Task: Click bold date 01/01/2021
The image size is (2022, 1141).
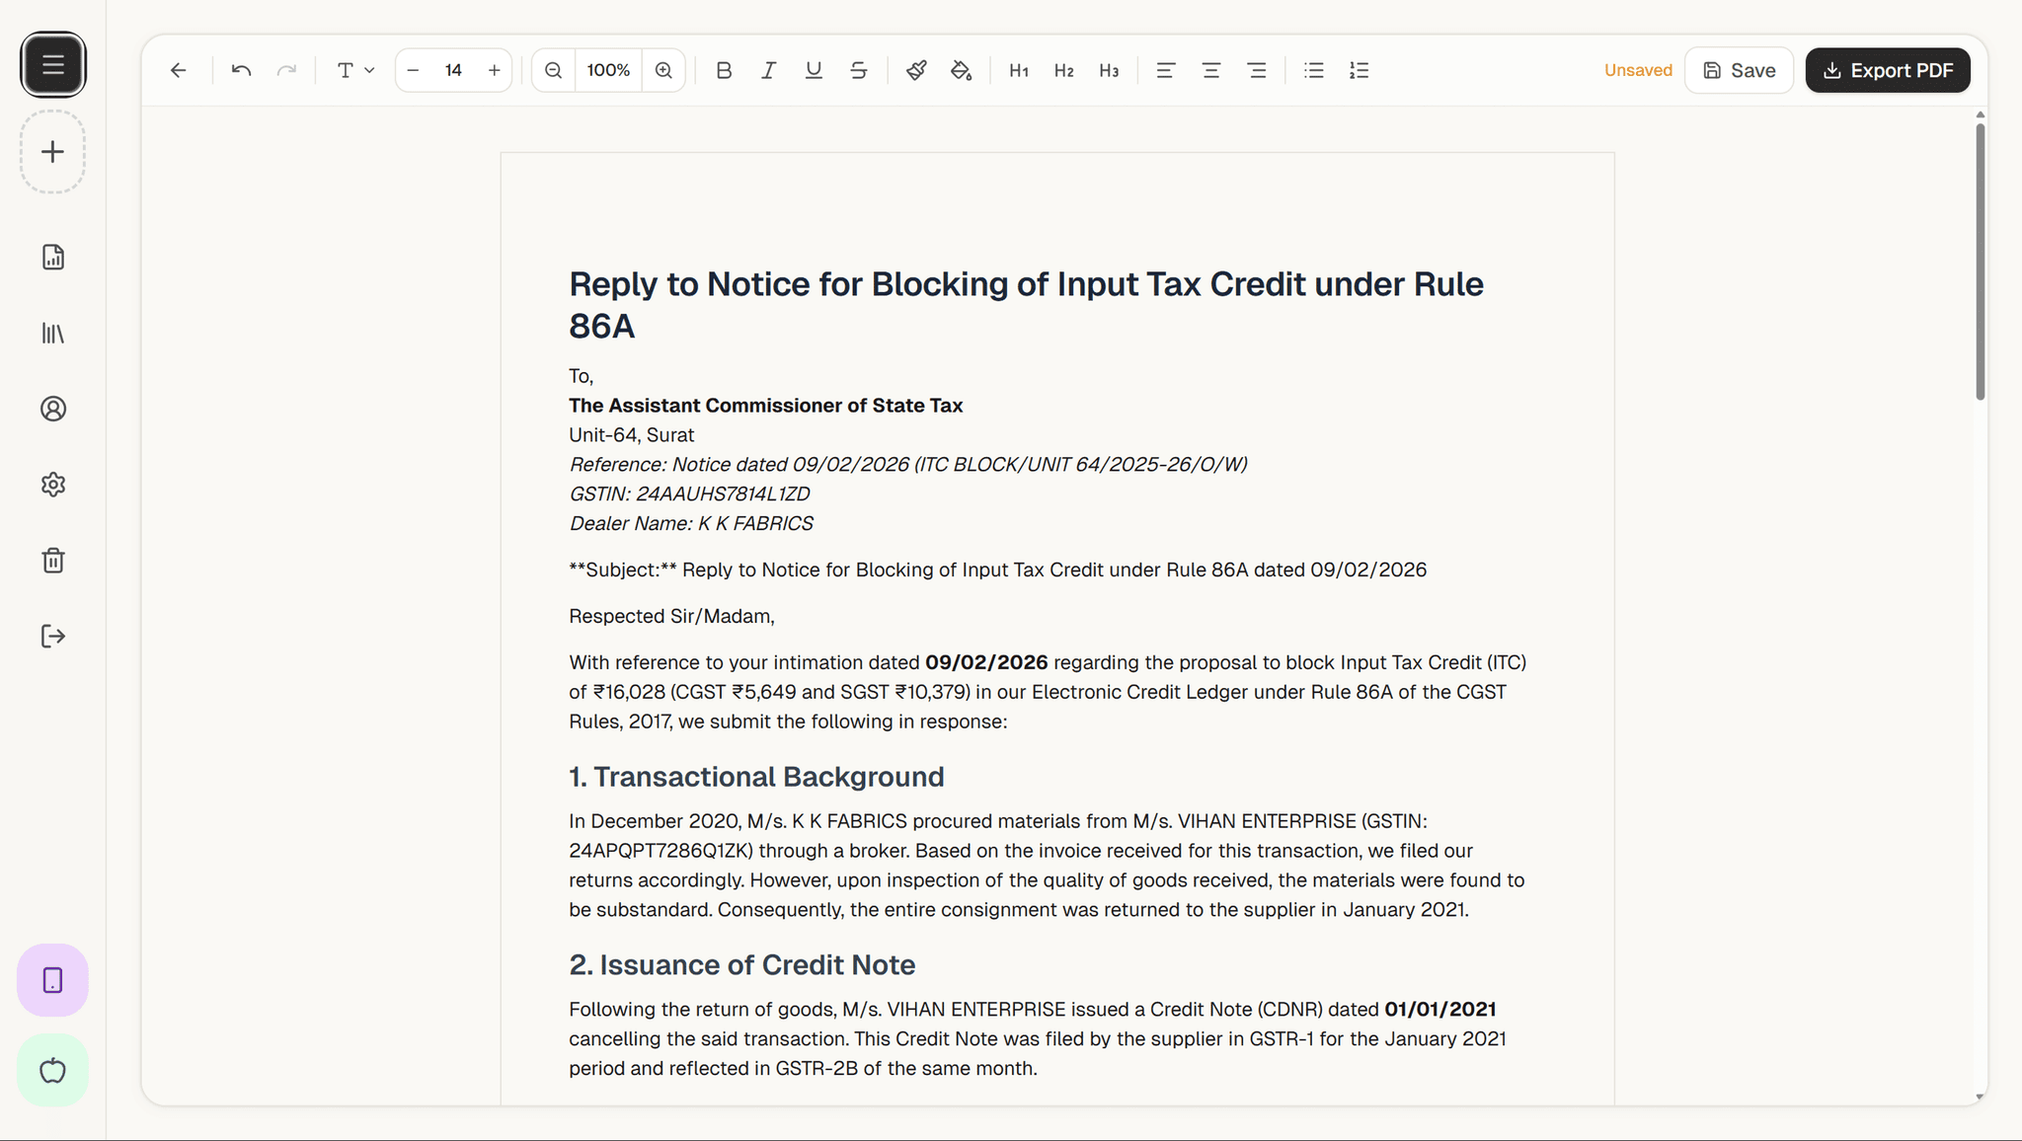Action: click(1439, 1009)
